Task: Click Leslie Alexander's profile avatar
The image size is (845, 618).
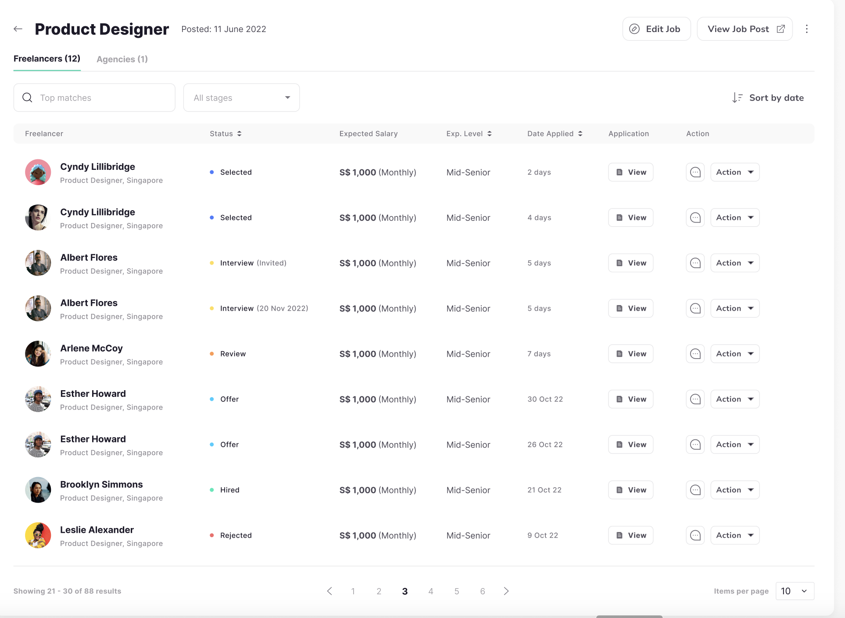Action: coord(38,535)
